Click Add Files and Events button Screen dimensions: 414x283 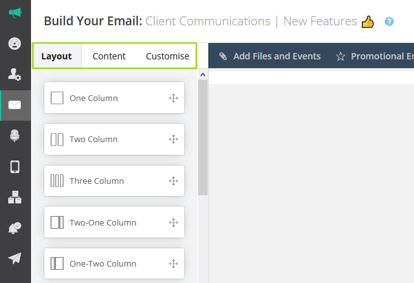[x=270, y=56]
